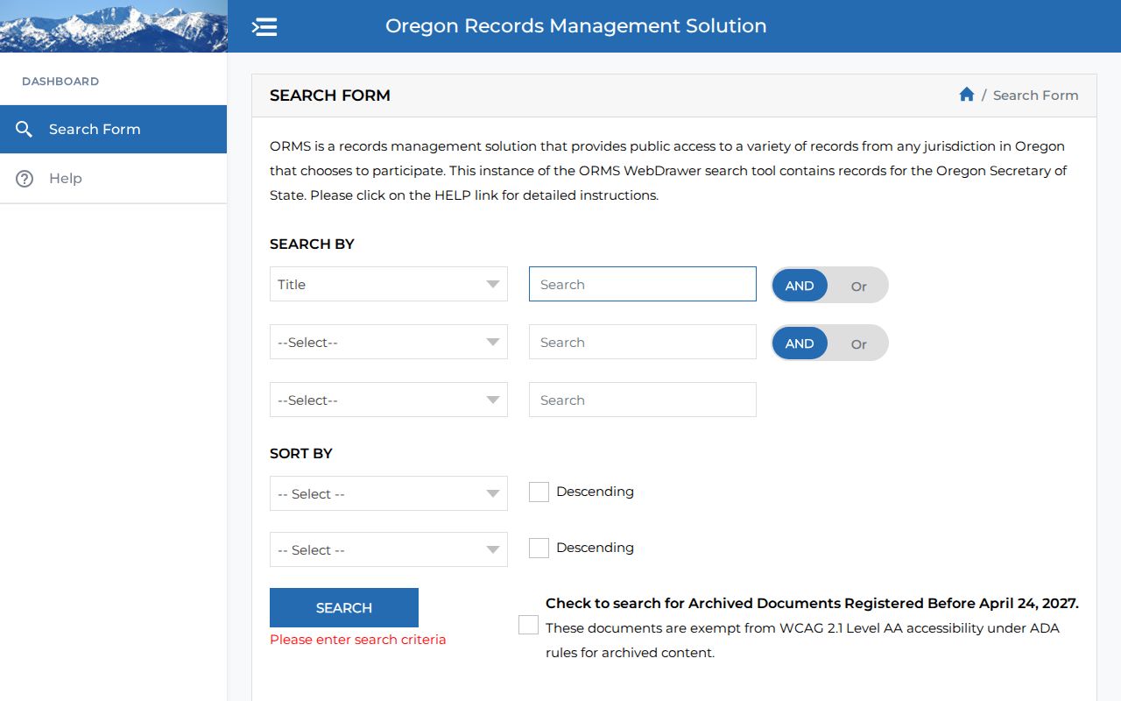This screenshot has width=1121, height=701.
Task: Click the 'Please enter search criteria' message
Action: click(x=358, y=640)
